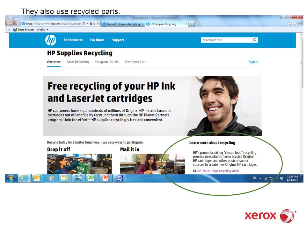Click the browser refresh icon in address bar
The height and width of the screenshot is (229, 306).
[x=94, y=24]
